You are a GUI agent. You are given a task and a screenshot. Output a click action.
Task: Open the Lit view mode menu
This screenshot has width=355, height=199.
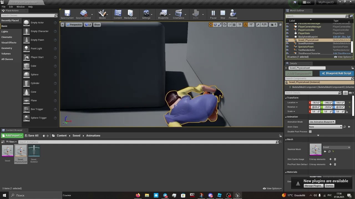88,25
